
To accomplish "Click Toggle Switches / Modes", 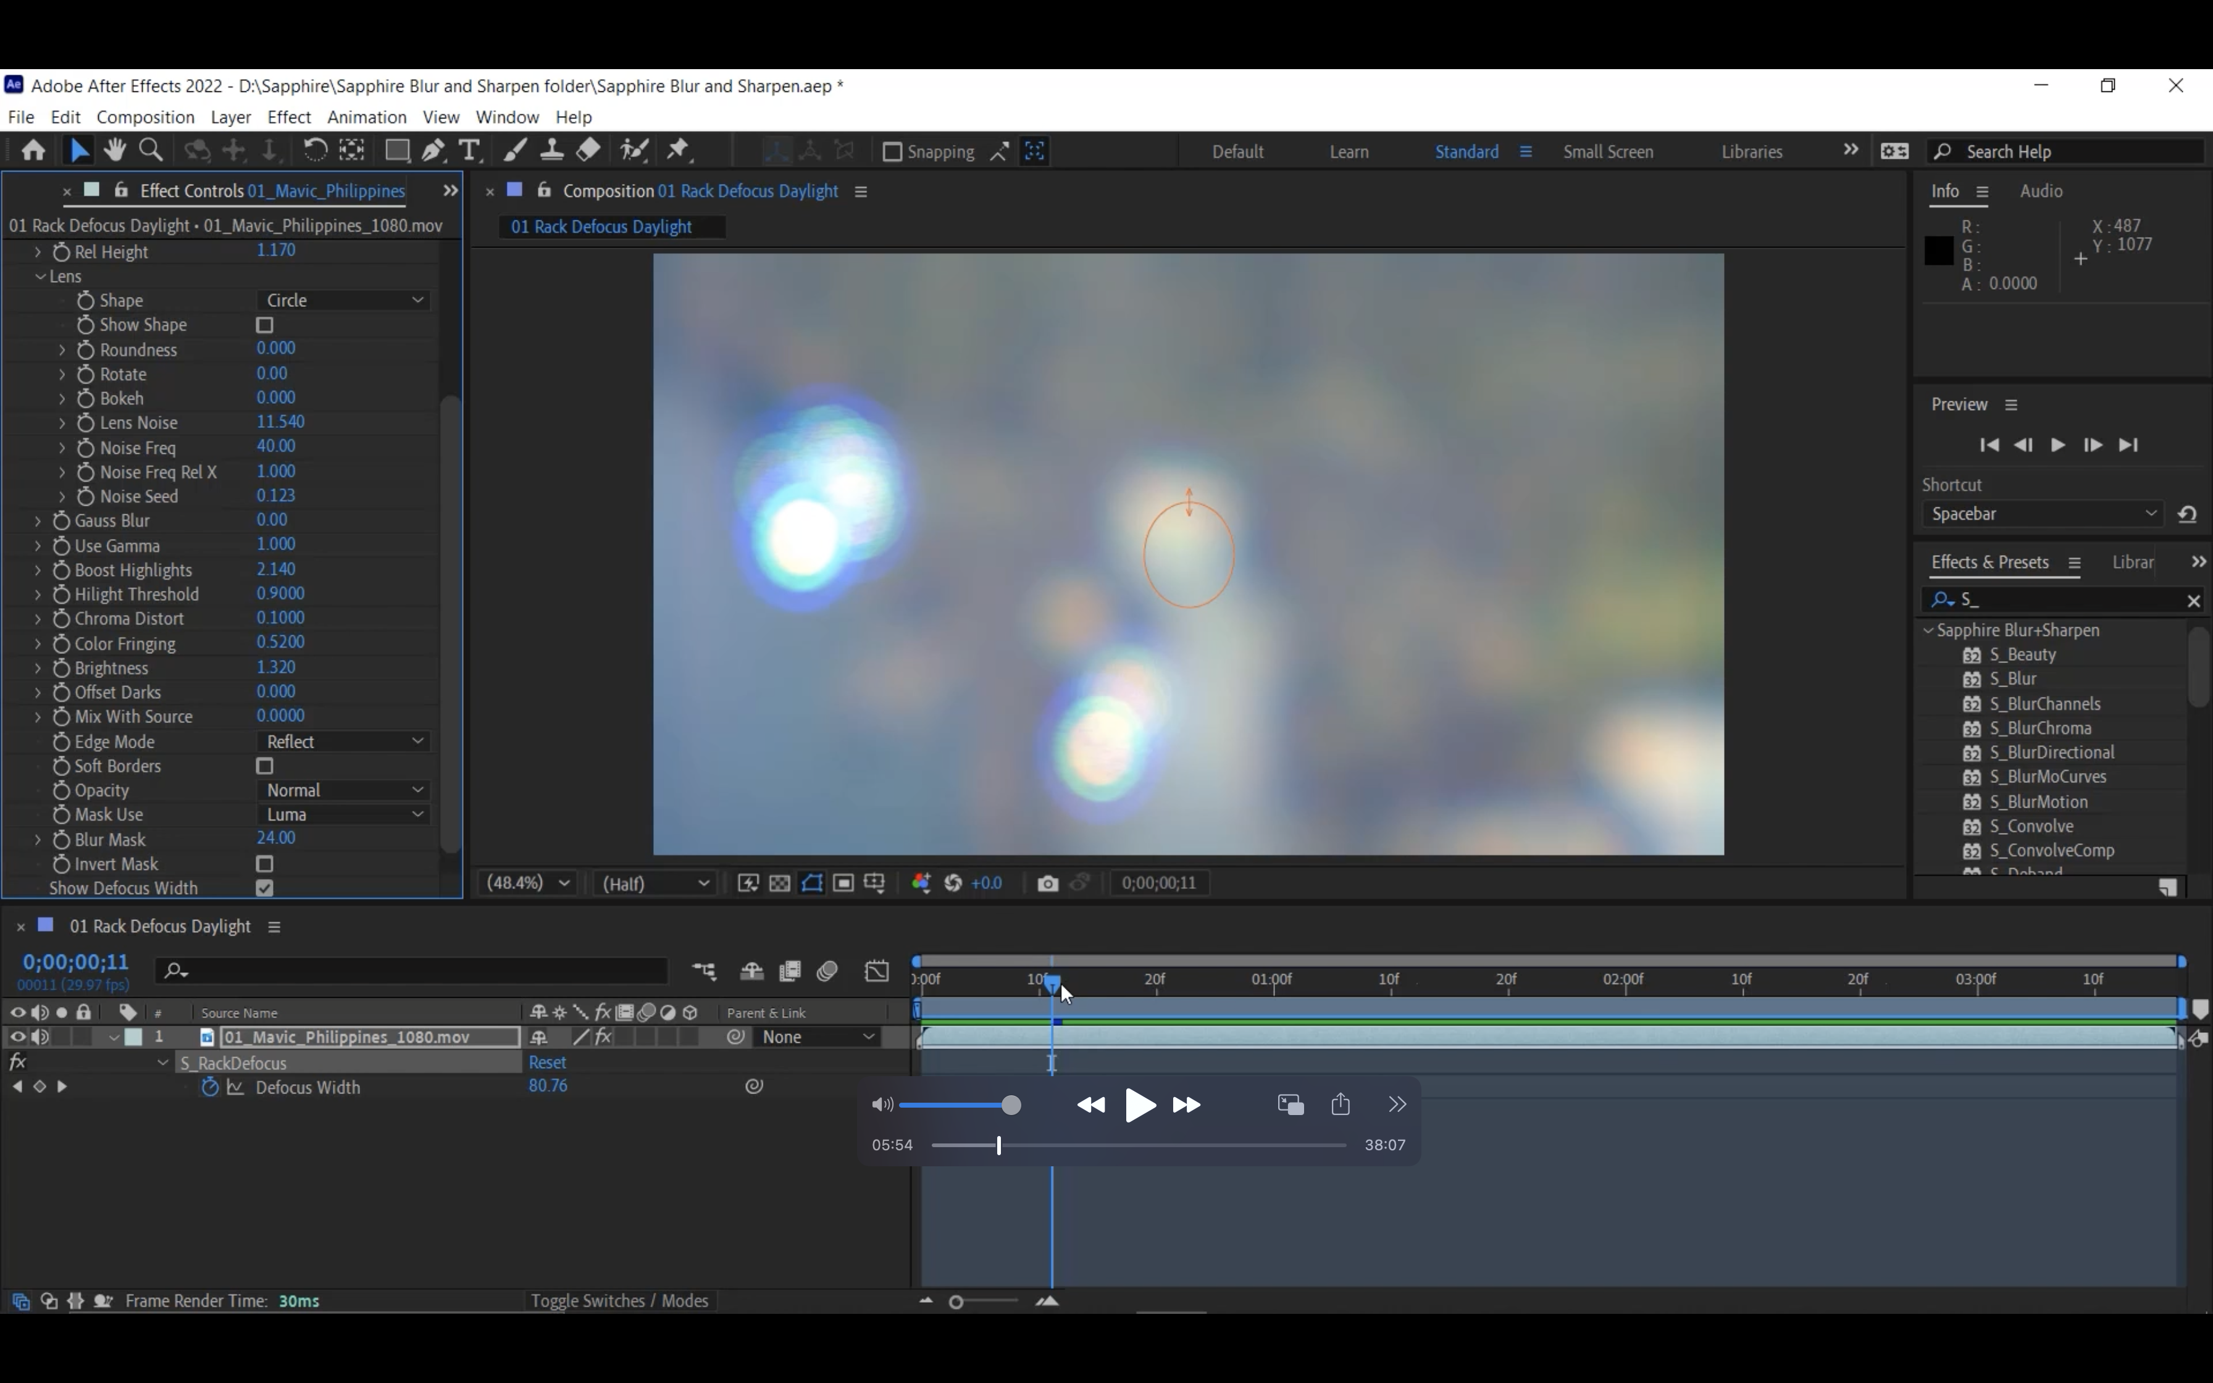I will (619, 1301).
